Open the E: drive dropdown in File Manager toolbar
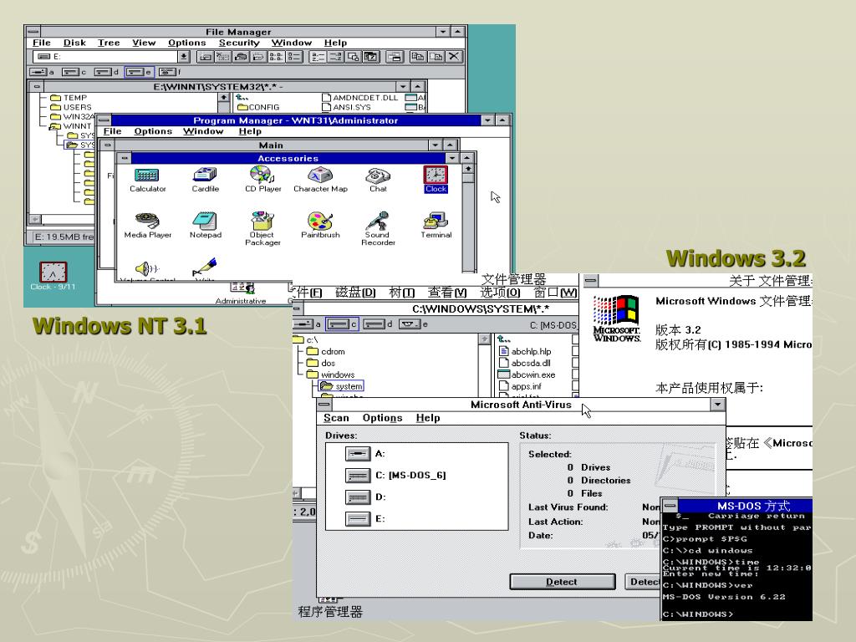The width and height of the screenshot is (856, 642). [184, 56]
